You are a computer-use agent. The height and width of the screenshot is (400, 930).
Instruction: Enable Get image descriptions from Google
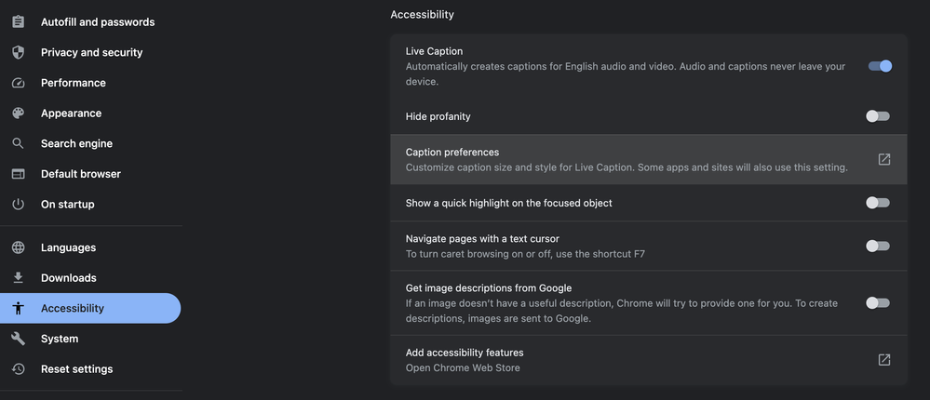click(878, 303)
